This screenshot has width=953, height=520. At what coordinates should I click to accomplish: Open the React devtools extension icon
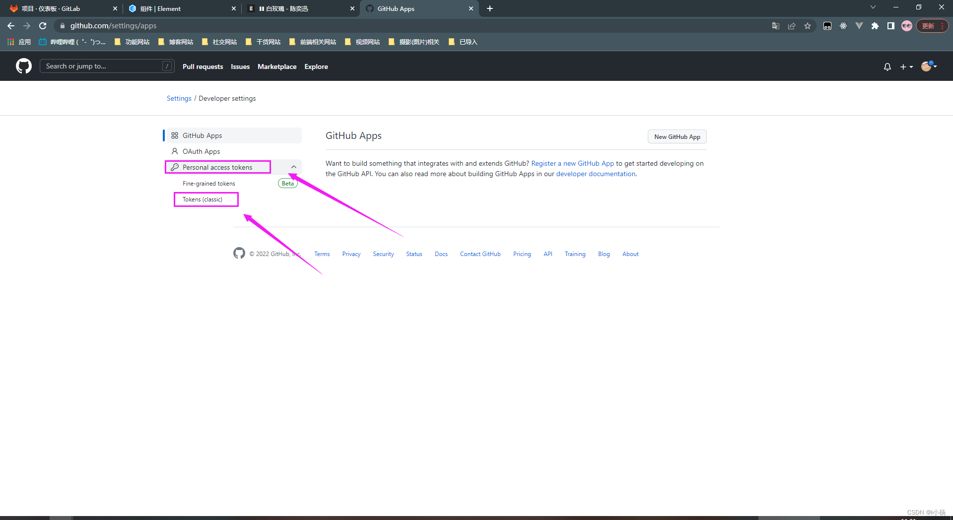843,26
